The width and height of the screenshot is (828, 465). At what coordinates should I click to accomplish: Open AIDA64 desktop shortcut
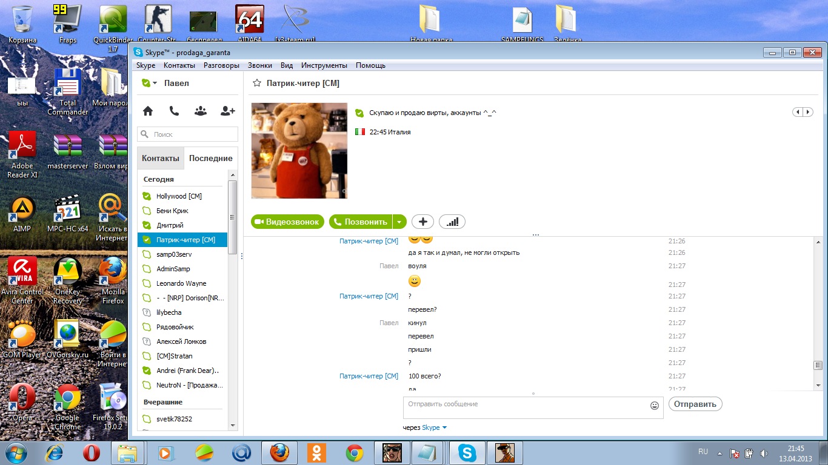click(249, 24)
